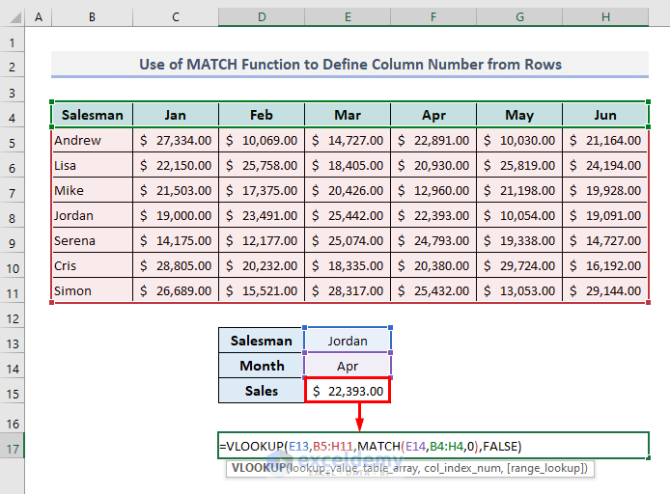Select the Serena name cell
The height and width of the screenshot is (494, 670).
[93, 241]
